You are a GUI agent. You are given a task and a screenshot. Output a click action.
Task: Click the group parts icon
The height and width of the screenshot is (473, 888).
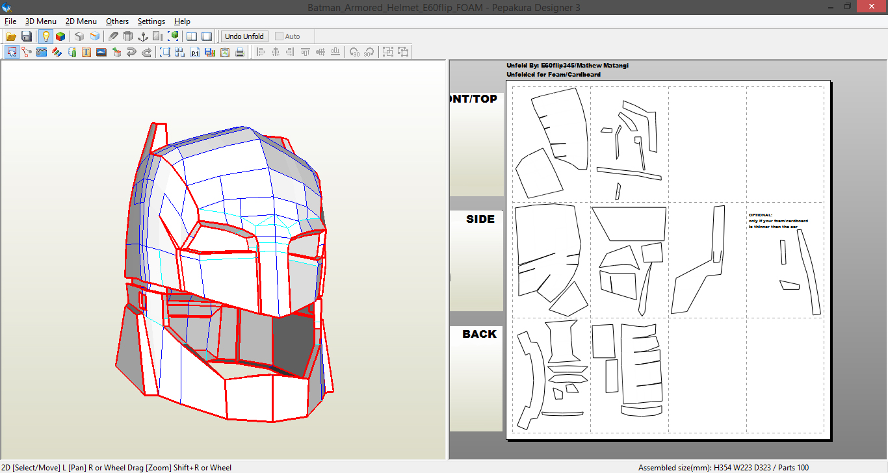(x=388, y=52)
